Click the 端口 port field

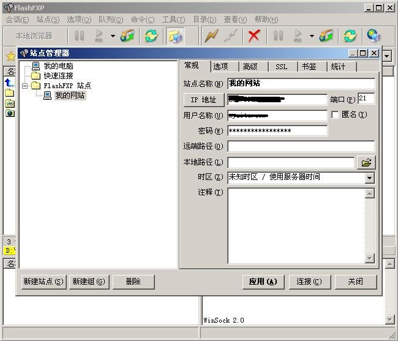366,99
